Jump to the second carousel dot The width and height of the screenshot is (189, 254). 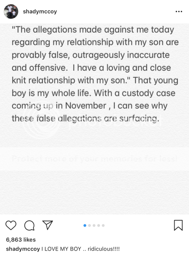coord(90,225)
